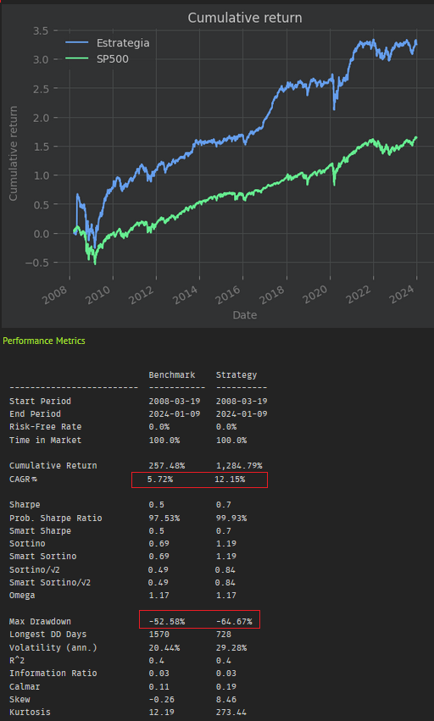Click the Strategy Prob. Sharpe Ratio 99.93%

(231, 518)
